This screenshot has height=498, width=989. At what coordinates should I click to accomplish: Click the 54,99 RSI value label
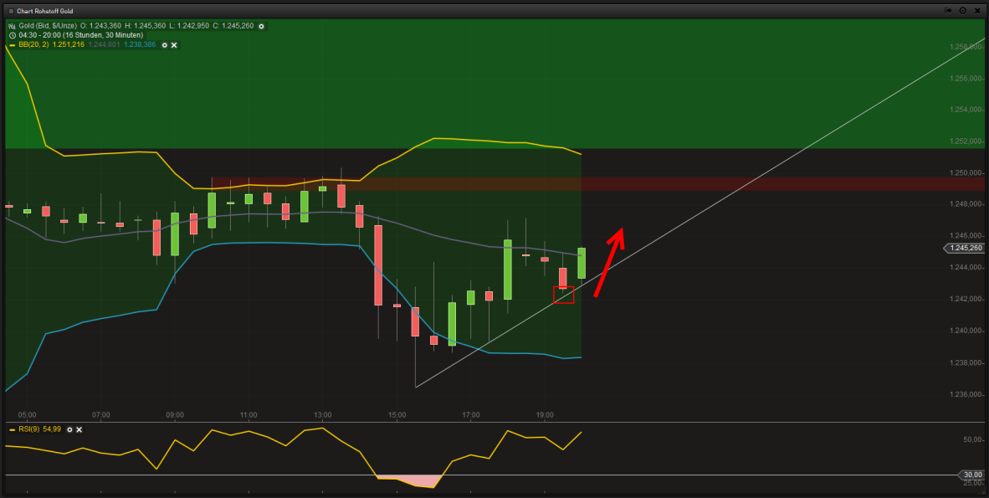tap(51, 429)
